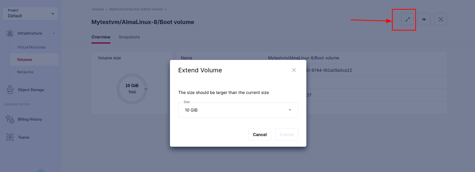Click the detach volume arrow icon
The height and width of the screenshot is (172, 475).
[x=424, y=19]
